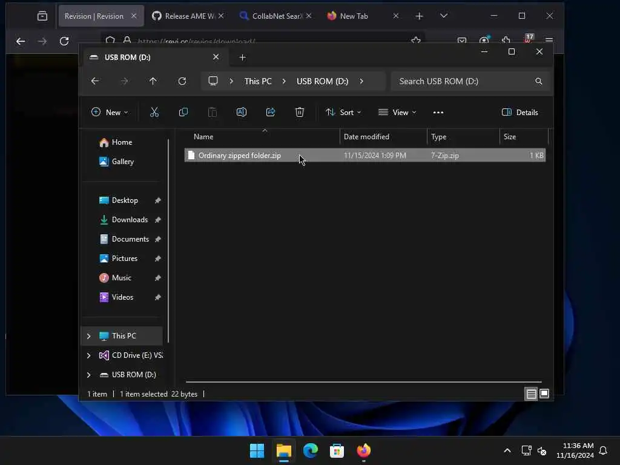620x465 pixels.
Task: Click Firefox back arrow button
Action: [21, 41]
